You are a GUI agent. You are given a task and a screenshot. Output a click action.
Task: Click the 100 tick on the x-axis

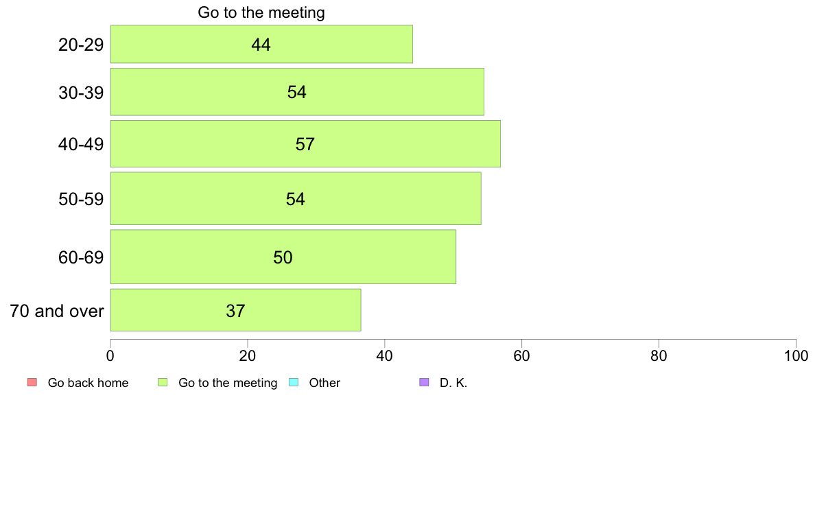[796, 355]
